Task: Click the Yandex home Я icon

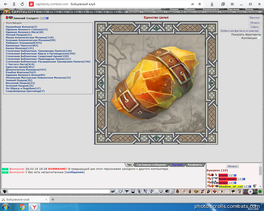Action: [x=14, y=4]
